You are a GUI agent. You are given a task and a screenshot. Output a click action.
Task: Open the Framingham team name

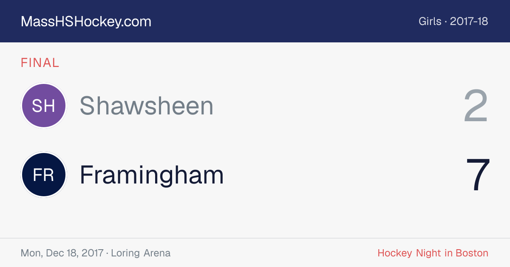click(152, 175)
